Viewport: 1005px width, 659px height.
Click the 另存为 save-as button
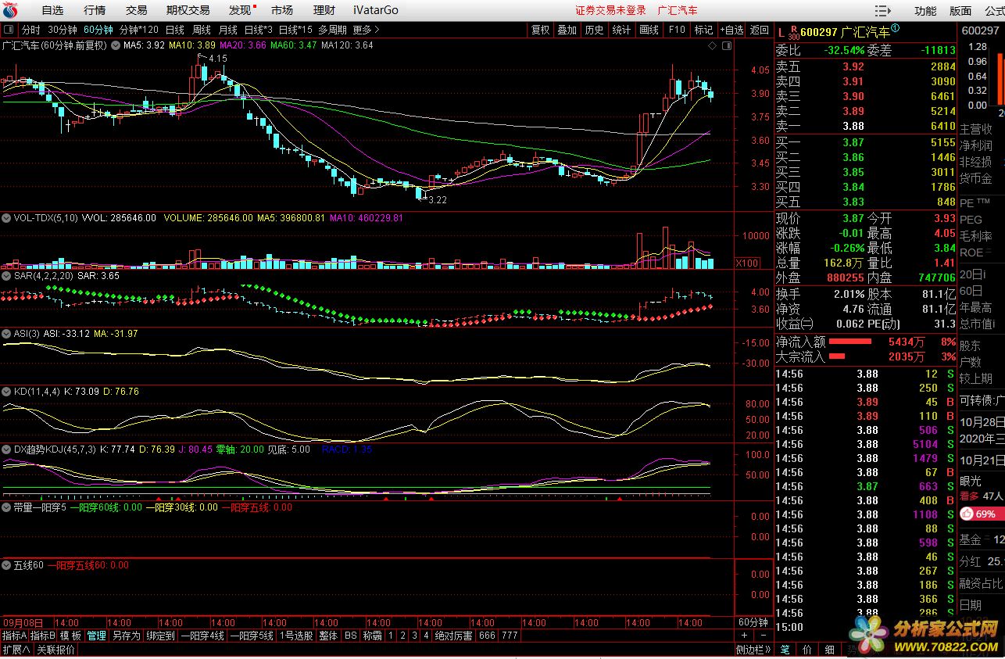tap(126, 636)
